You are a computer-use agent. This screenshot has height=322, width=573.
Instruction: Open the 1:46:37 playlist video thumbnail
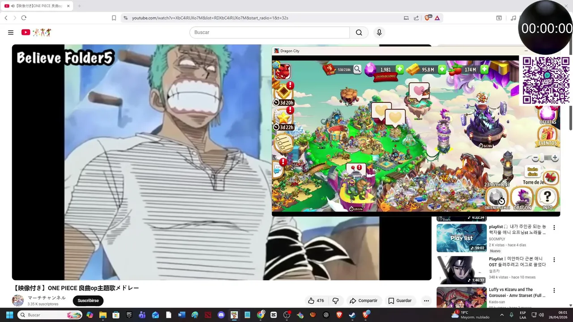[x=462, y=270]
